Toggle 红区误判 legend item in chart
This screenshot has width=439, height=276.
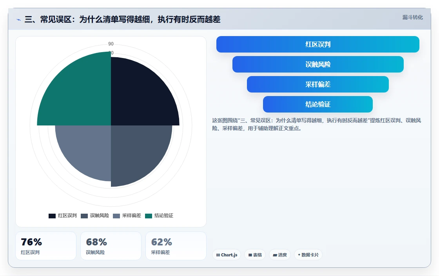[x=63, y=216]
